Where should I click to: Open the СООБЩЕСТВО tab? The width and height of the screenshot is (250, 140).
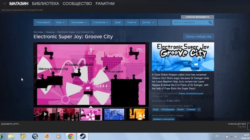tap(77, 3)
